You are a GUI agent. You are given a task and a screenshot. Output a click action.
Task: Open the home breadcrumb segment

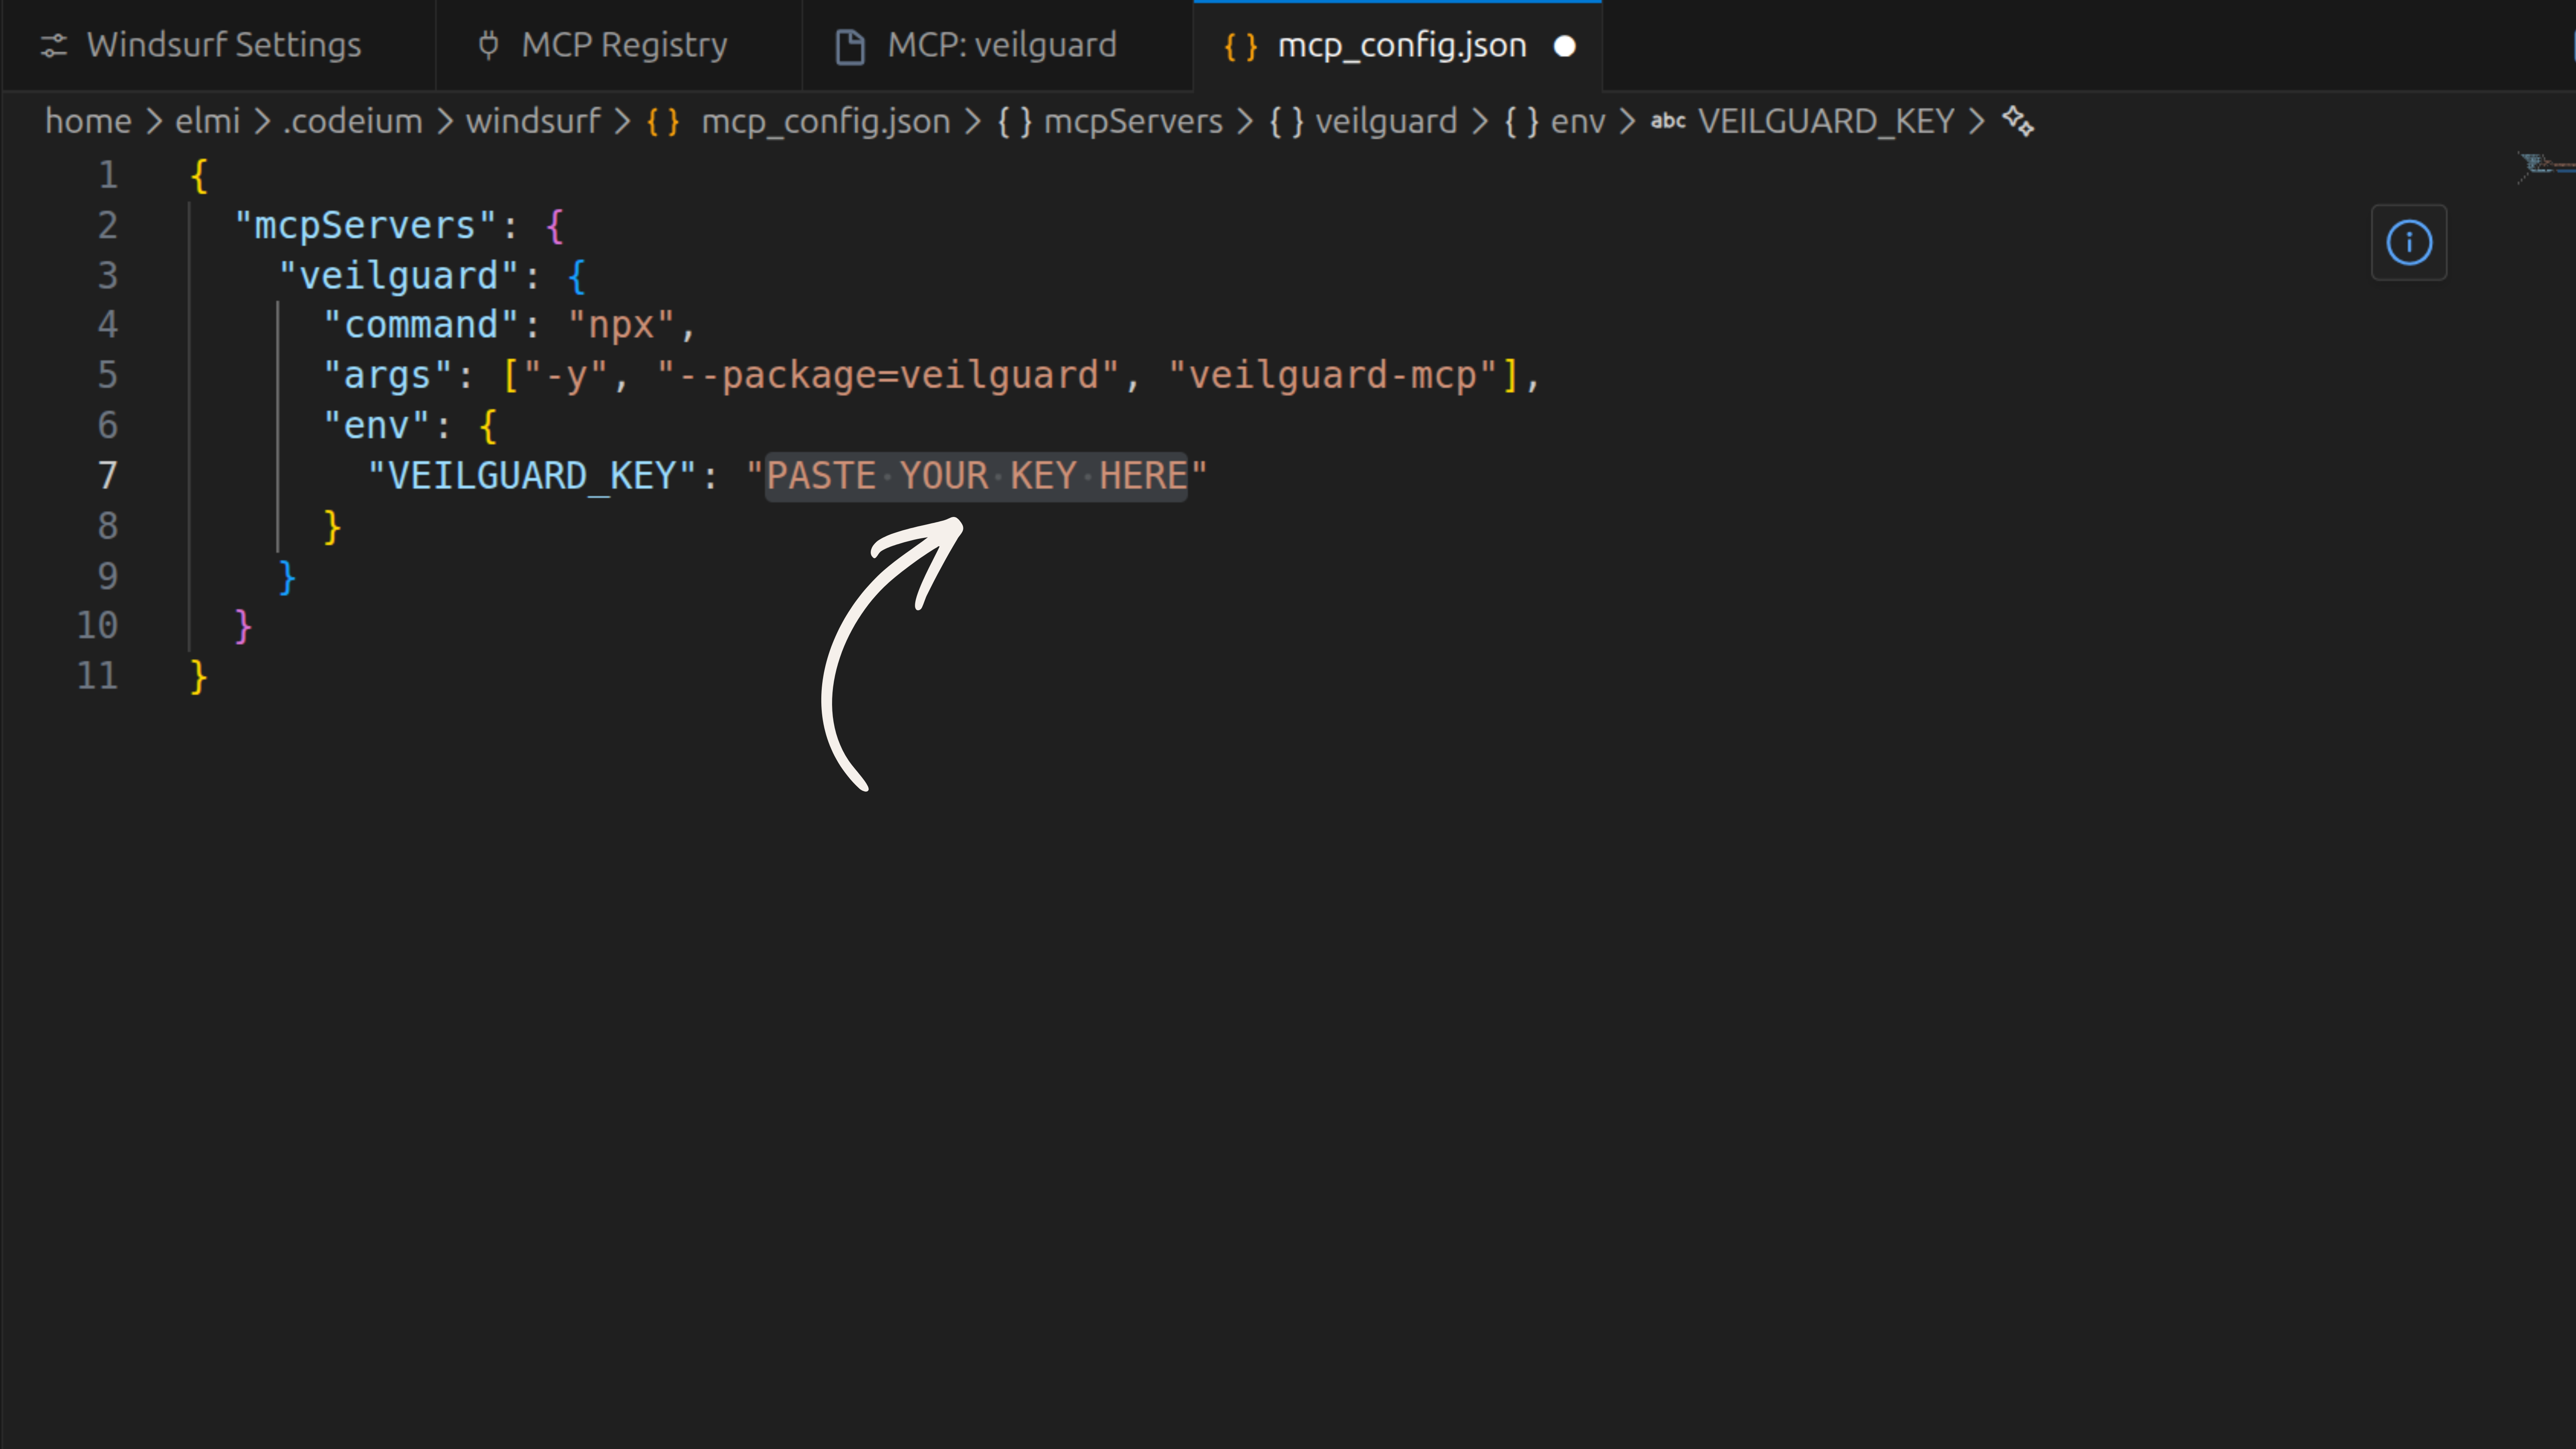[x=88, y=122]
